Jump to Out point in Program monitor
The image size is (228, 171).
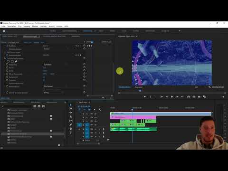pyautogui.click(x=182, y=96)
